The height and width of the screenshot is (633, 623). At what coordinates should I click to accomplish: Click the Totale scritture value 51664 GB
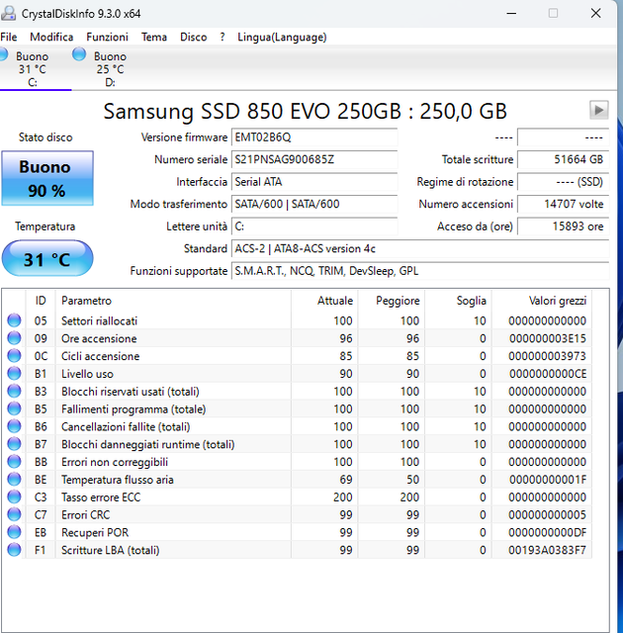(563, 159)
